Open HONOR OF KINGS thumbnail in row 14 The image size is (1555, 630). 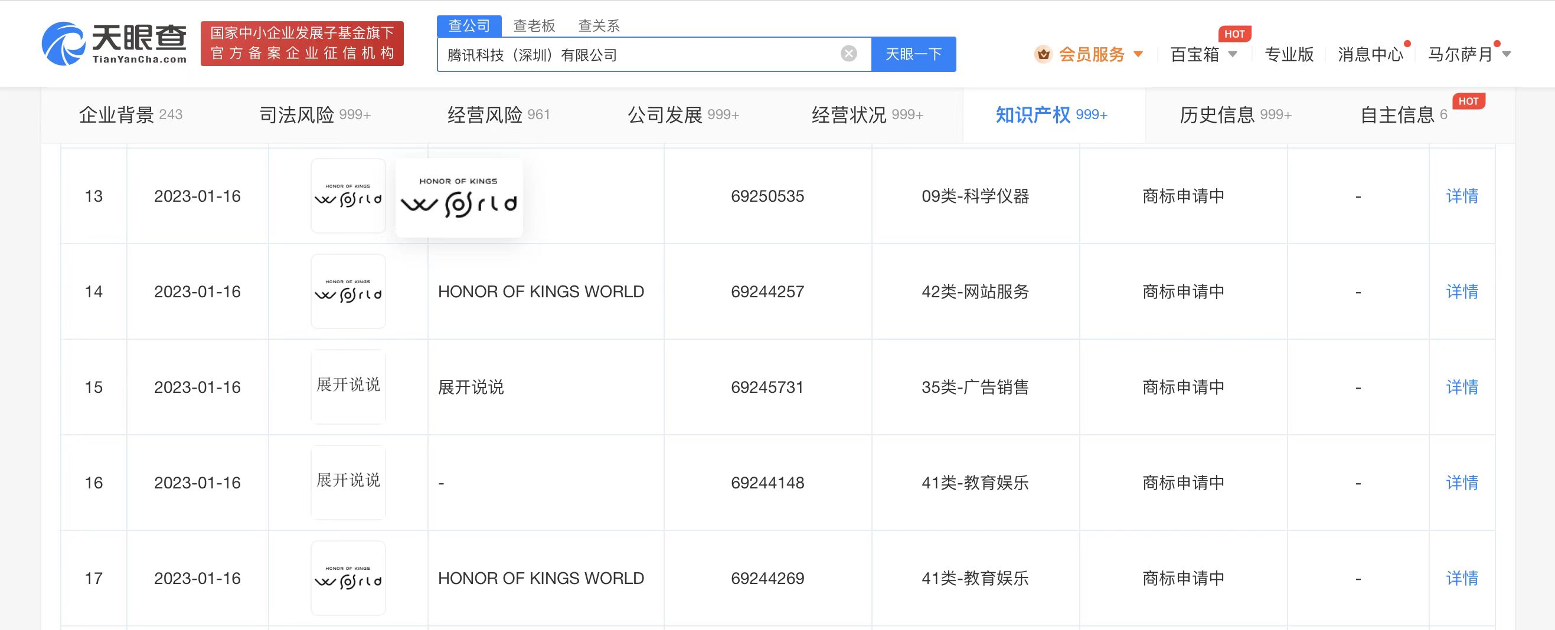tap(348, 291)
